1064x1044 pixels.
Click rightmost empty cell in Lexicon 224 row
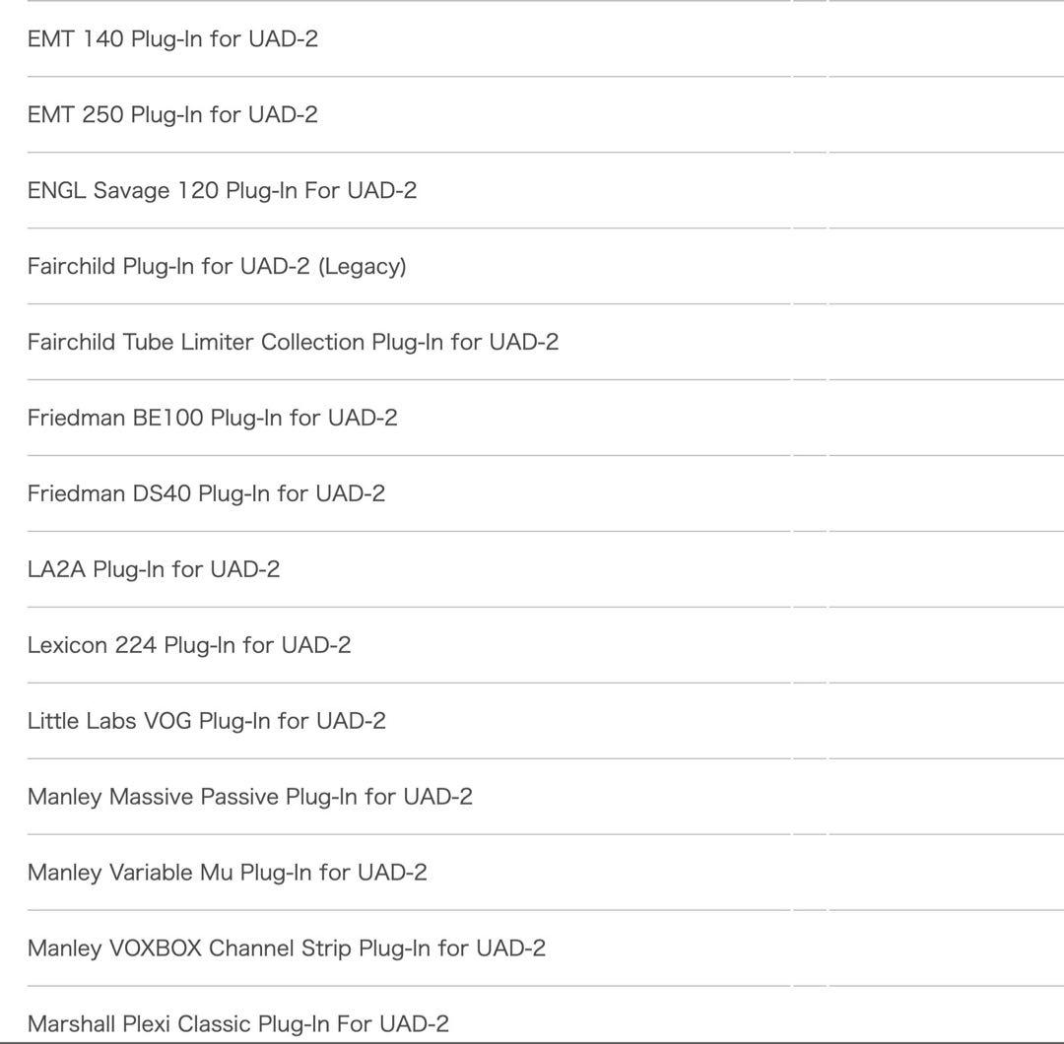tap(946, 646)
